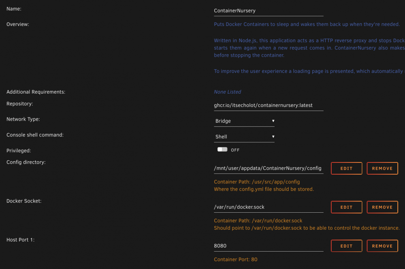
Task: Click the 'Privileged:' label
Action: click(19, 151)
